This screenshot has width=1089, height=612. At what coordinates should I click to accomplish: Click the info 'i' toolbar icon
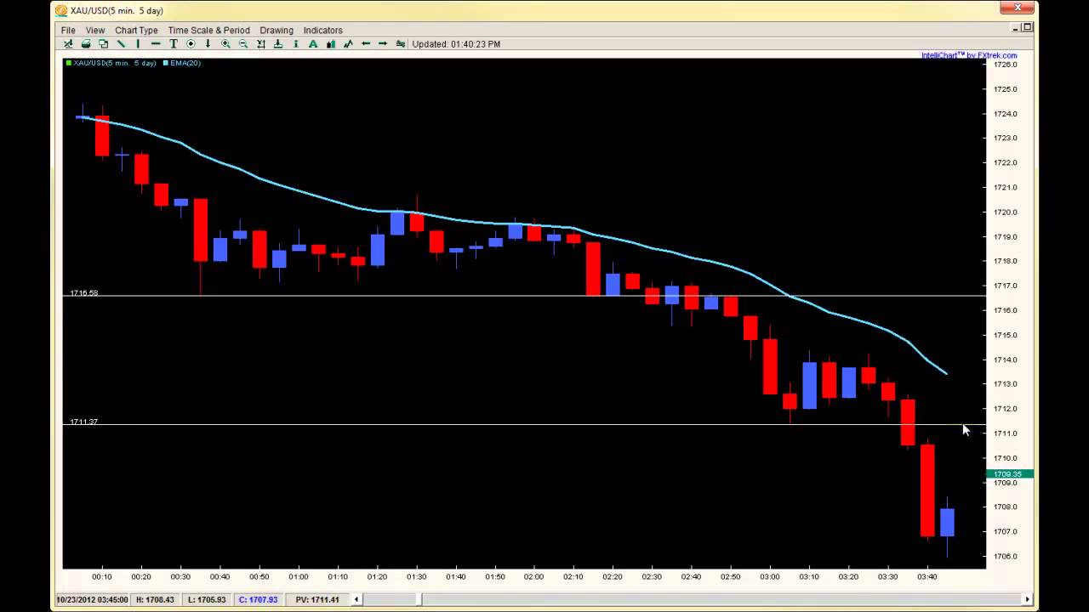(295, 44)
